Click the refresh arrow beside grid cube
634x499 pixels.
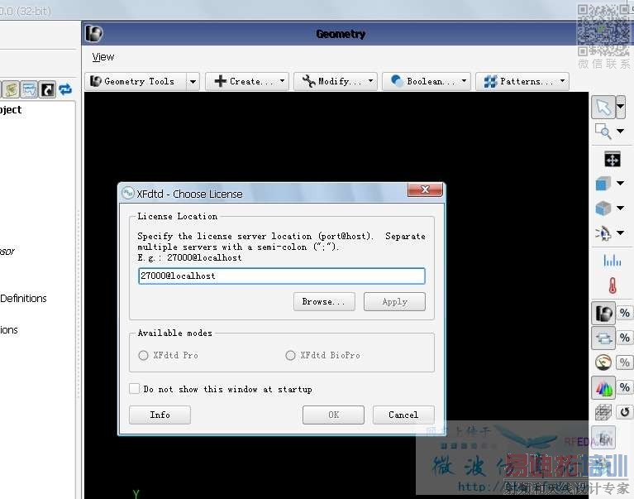tap(625, 412)
